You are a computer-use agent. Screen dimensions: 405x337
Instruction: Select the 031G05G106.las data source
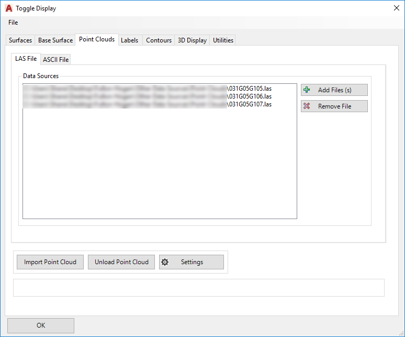tap(250, 96)
